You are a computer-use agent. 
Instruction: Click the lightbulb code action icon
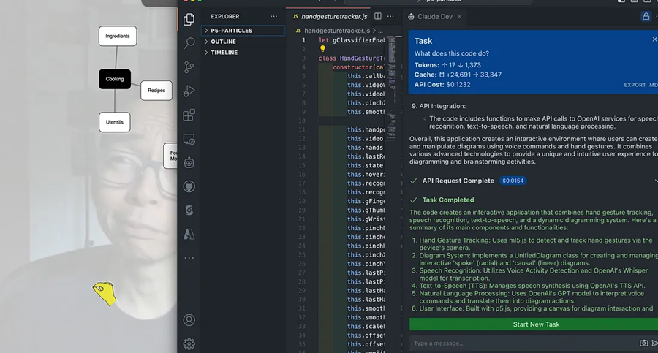pos(322,49)
